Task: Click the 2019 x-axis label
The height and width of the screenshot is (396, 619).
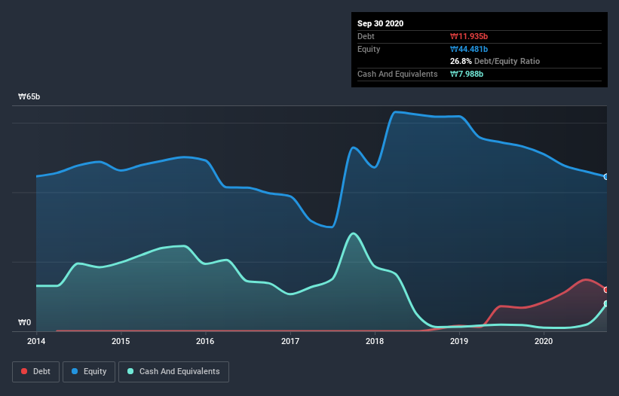Action: tap(459, 341)
